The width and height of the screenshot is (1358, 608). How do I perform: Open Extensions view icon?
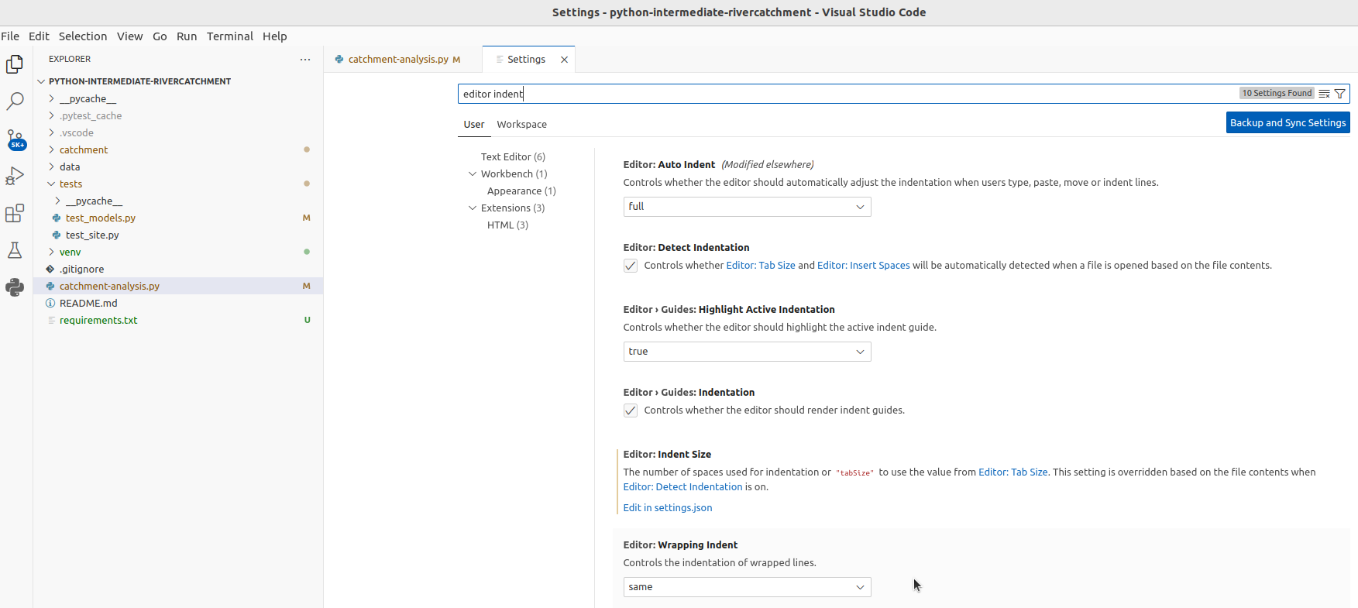pos(15,213)
